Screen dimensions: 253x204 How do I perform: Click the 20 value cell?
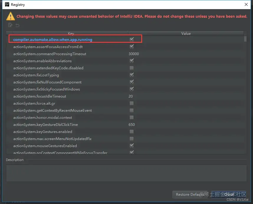[131, 96]
